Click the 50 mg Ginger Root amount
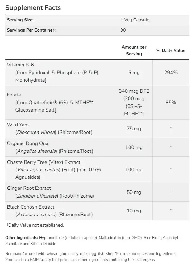 (134, 192)
